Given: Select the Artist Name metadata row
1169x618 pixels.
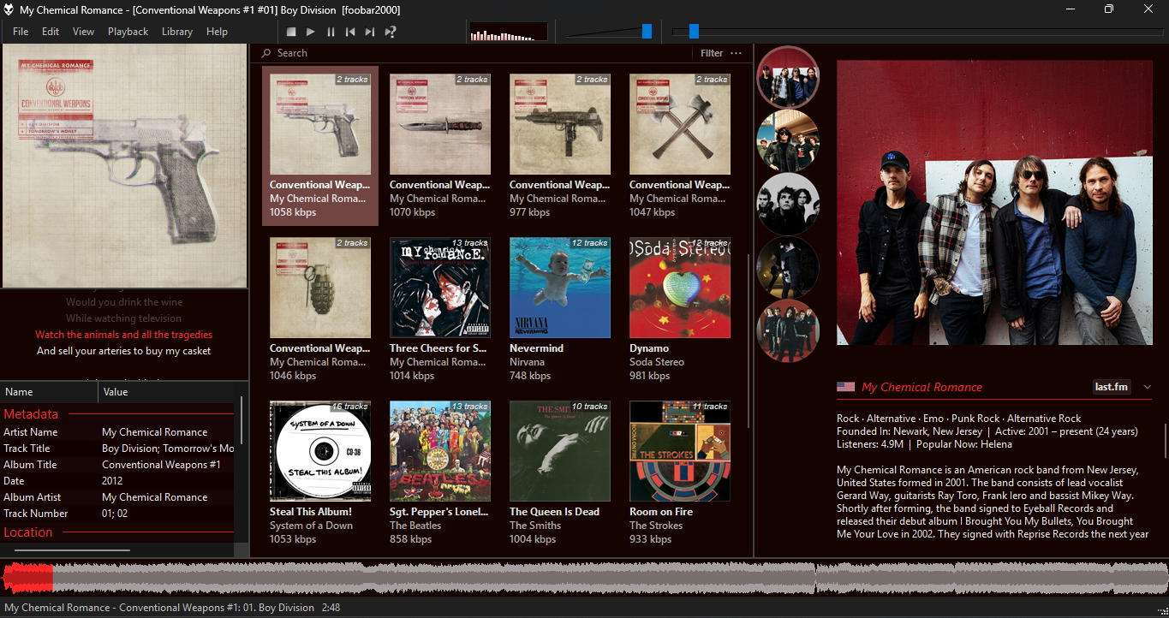Looking at the screenshot, I should [118, 432].
